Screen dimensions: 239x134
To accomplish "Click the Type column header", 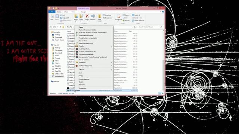I will tap(116, 31).
